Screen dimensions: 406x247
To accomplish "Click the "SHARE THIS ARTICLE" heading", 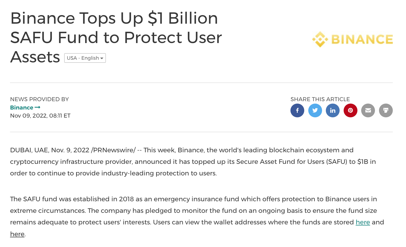I will [320, 99].
